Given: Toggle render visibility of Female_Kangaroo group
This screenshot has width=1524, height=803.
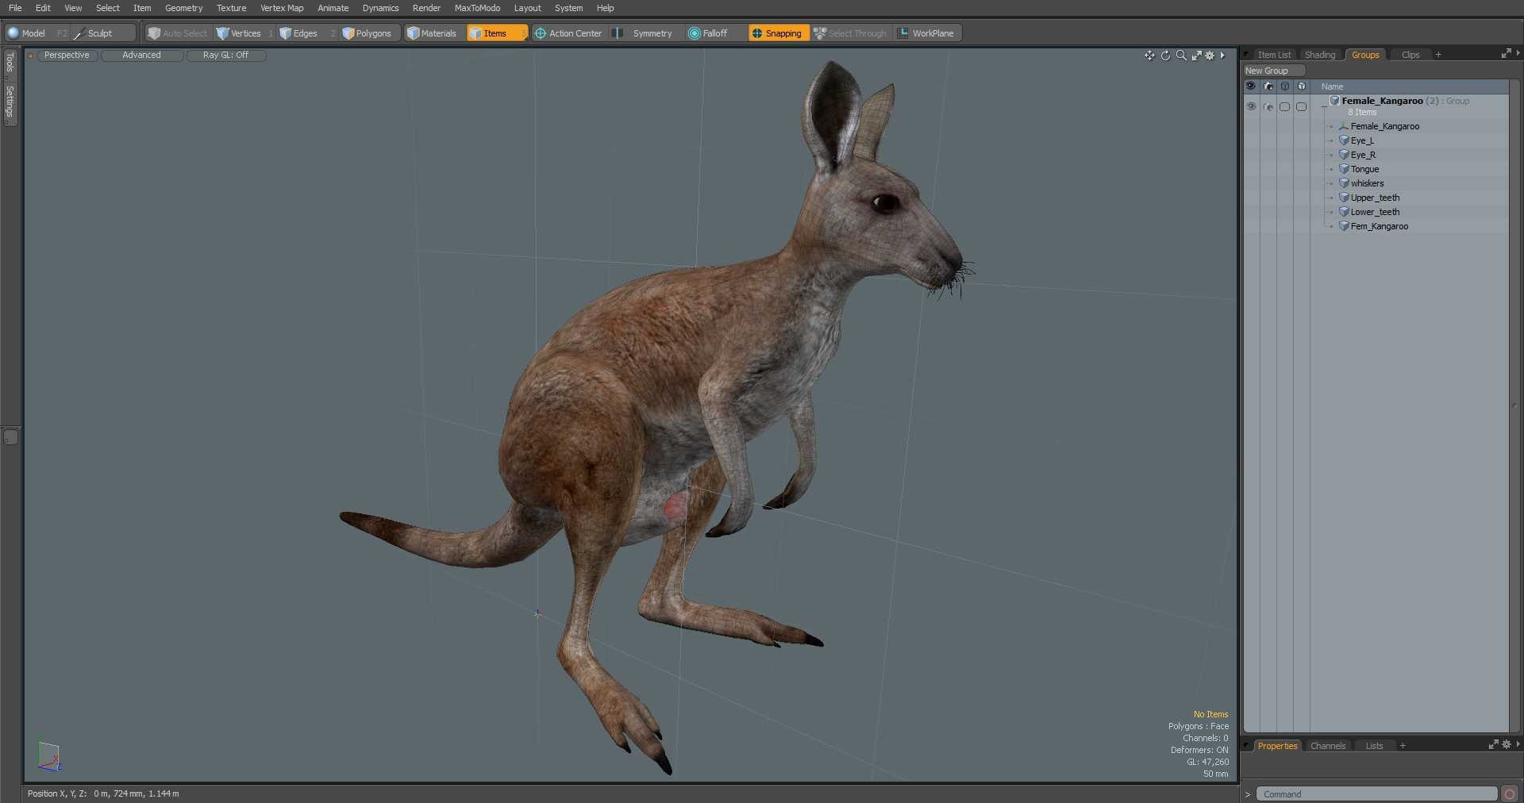Looking at the screenshot, I should click(1268, 106).
